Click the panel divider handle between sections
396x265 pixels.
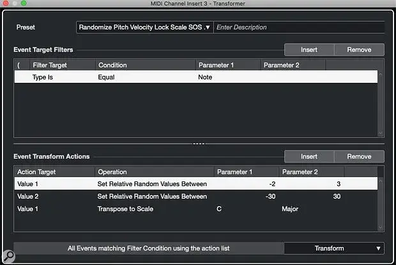[199, 143]
